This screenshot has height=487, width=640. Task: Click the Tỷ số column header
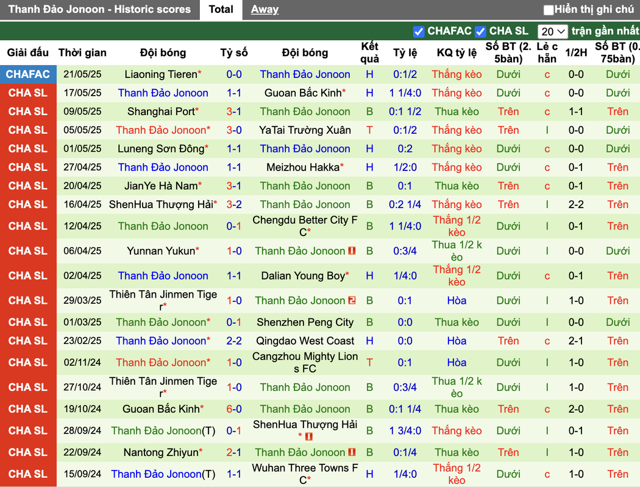click(x=234, y=52)
